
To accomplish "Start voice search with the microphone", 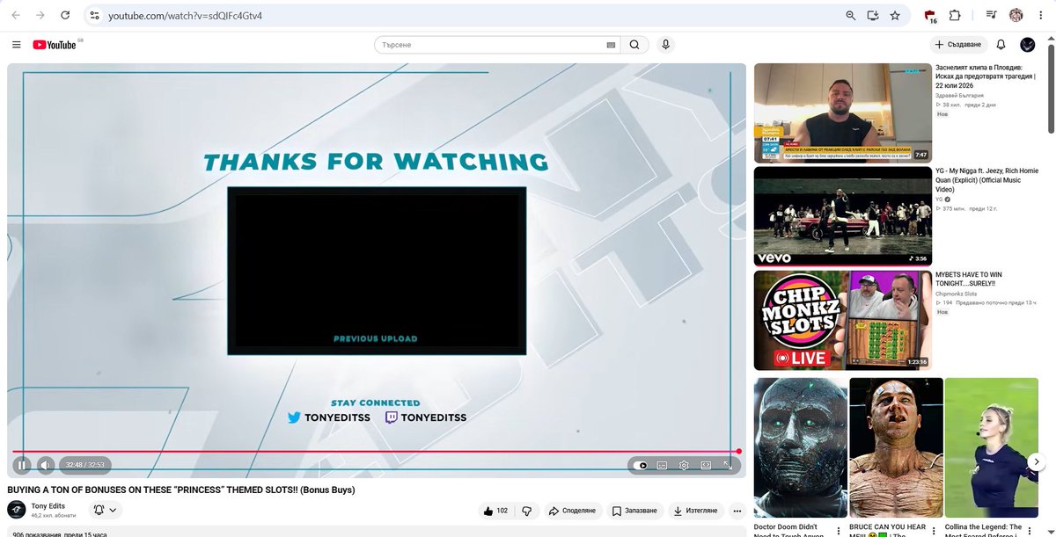I will [665, 45].
